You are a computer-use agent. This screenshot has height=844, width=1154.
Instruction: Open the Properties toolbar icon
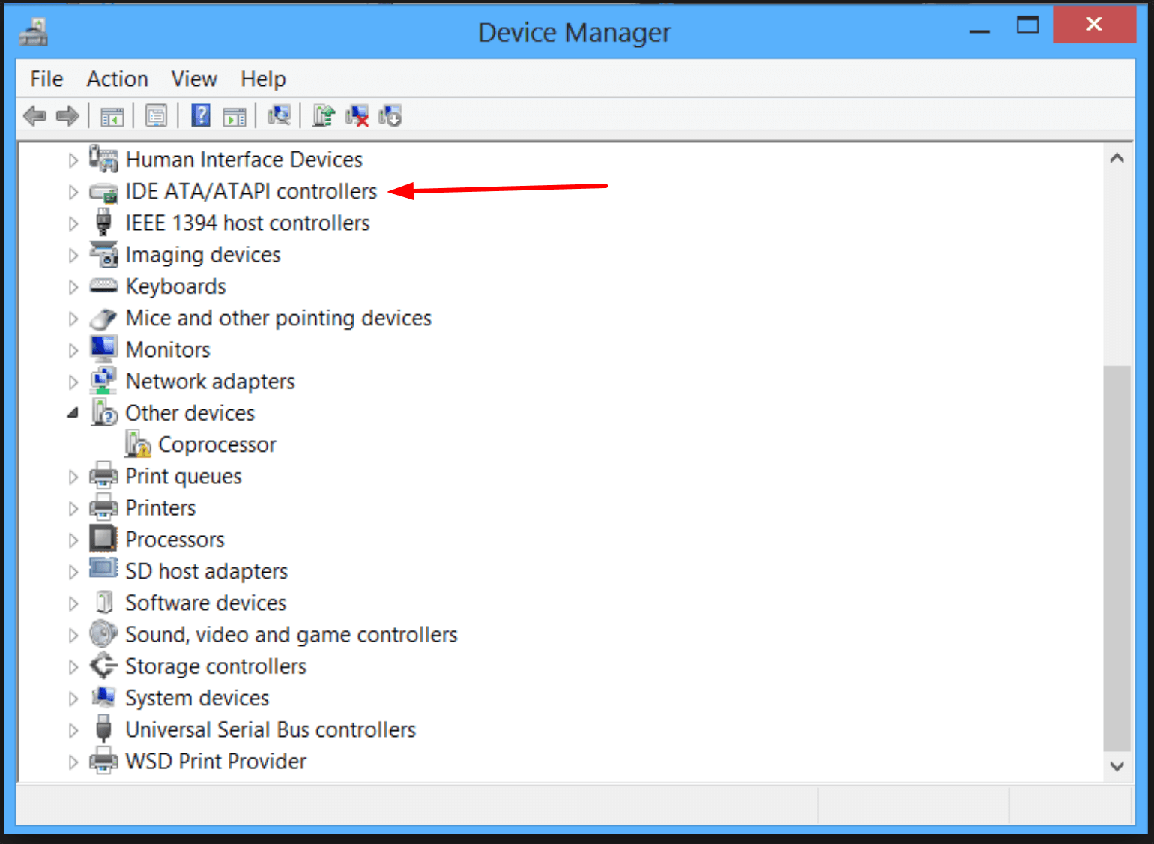pyautogui.click(x=157, y=116)
